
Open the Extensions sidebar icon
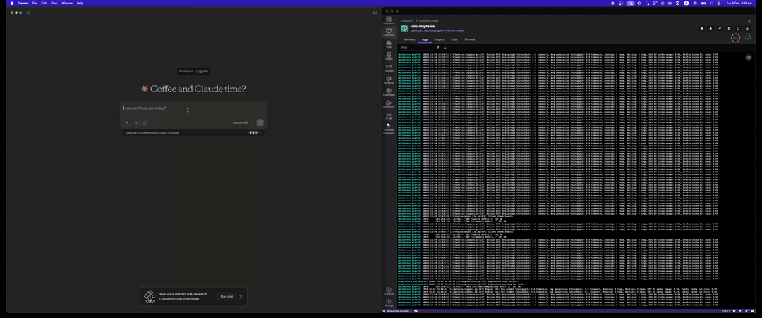click(x=389, y=103)
